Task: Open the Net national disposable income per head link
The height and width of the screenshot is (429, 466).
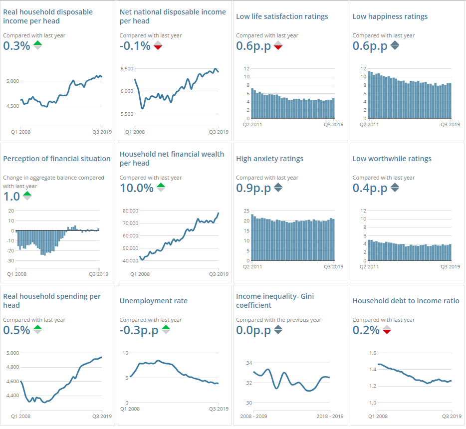Action: (x=173, y=16)
